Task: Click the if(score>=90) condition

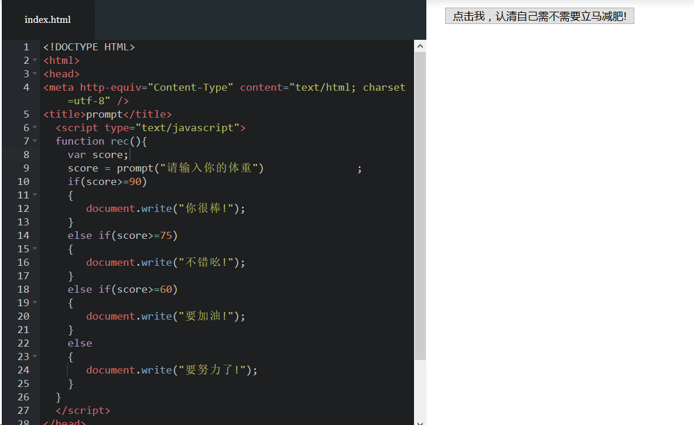Action: point(107,181)
